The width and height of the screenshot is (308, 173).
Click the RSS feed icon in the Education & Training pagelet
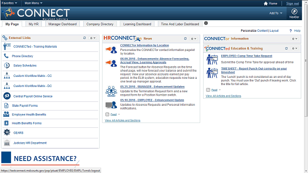point(208,90)
